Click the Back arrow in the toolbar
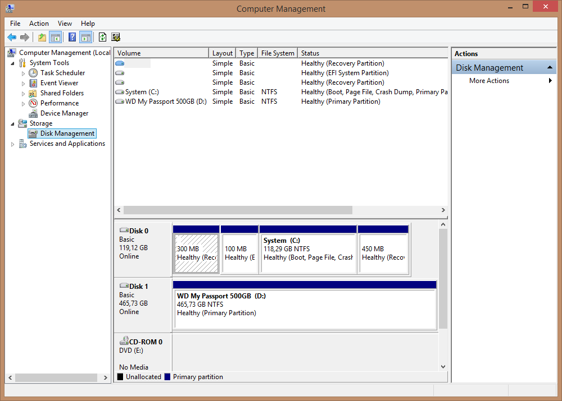Screen dimensions: 562x401 [x=12, y=37]
